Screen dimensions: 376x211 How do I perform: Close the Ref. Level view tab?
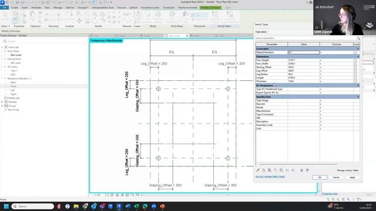[x=187, y=36]
